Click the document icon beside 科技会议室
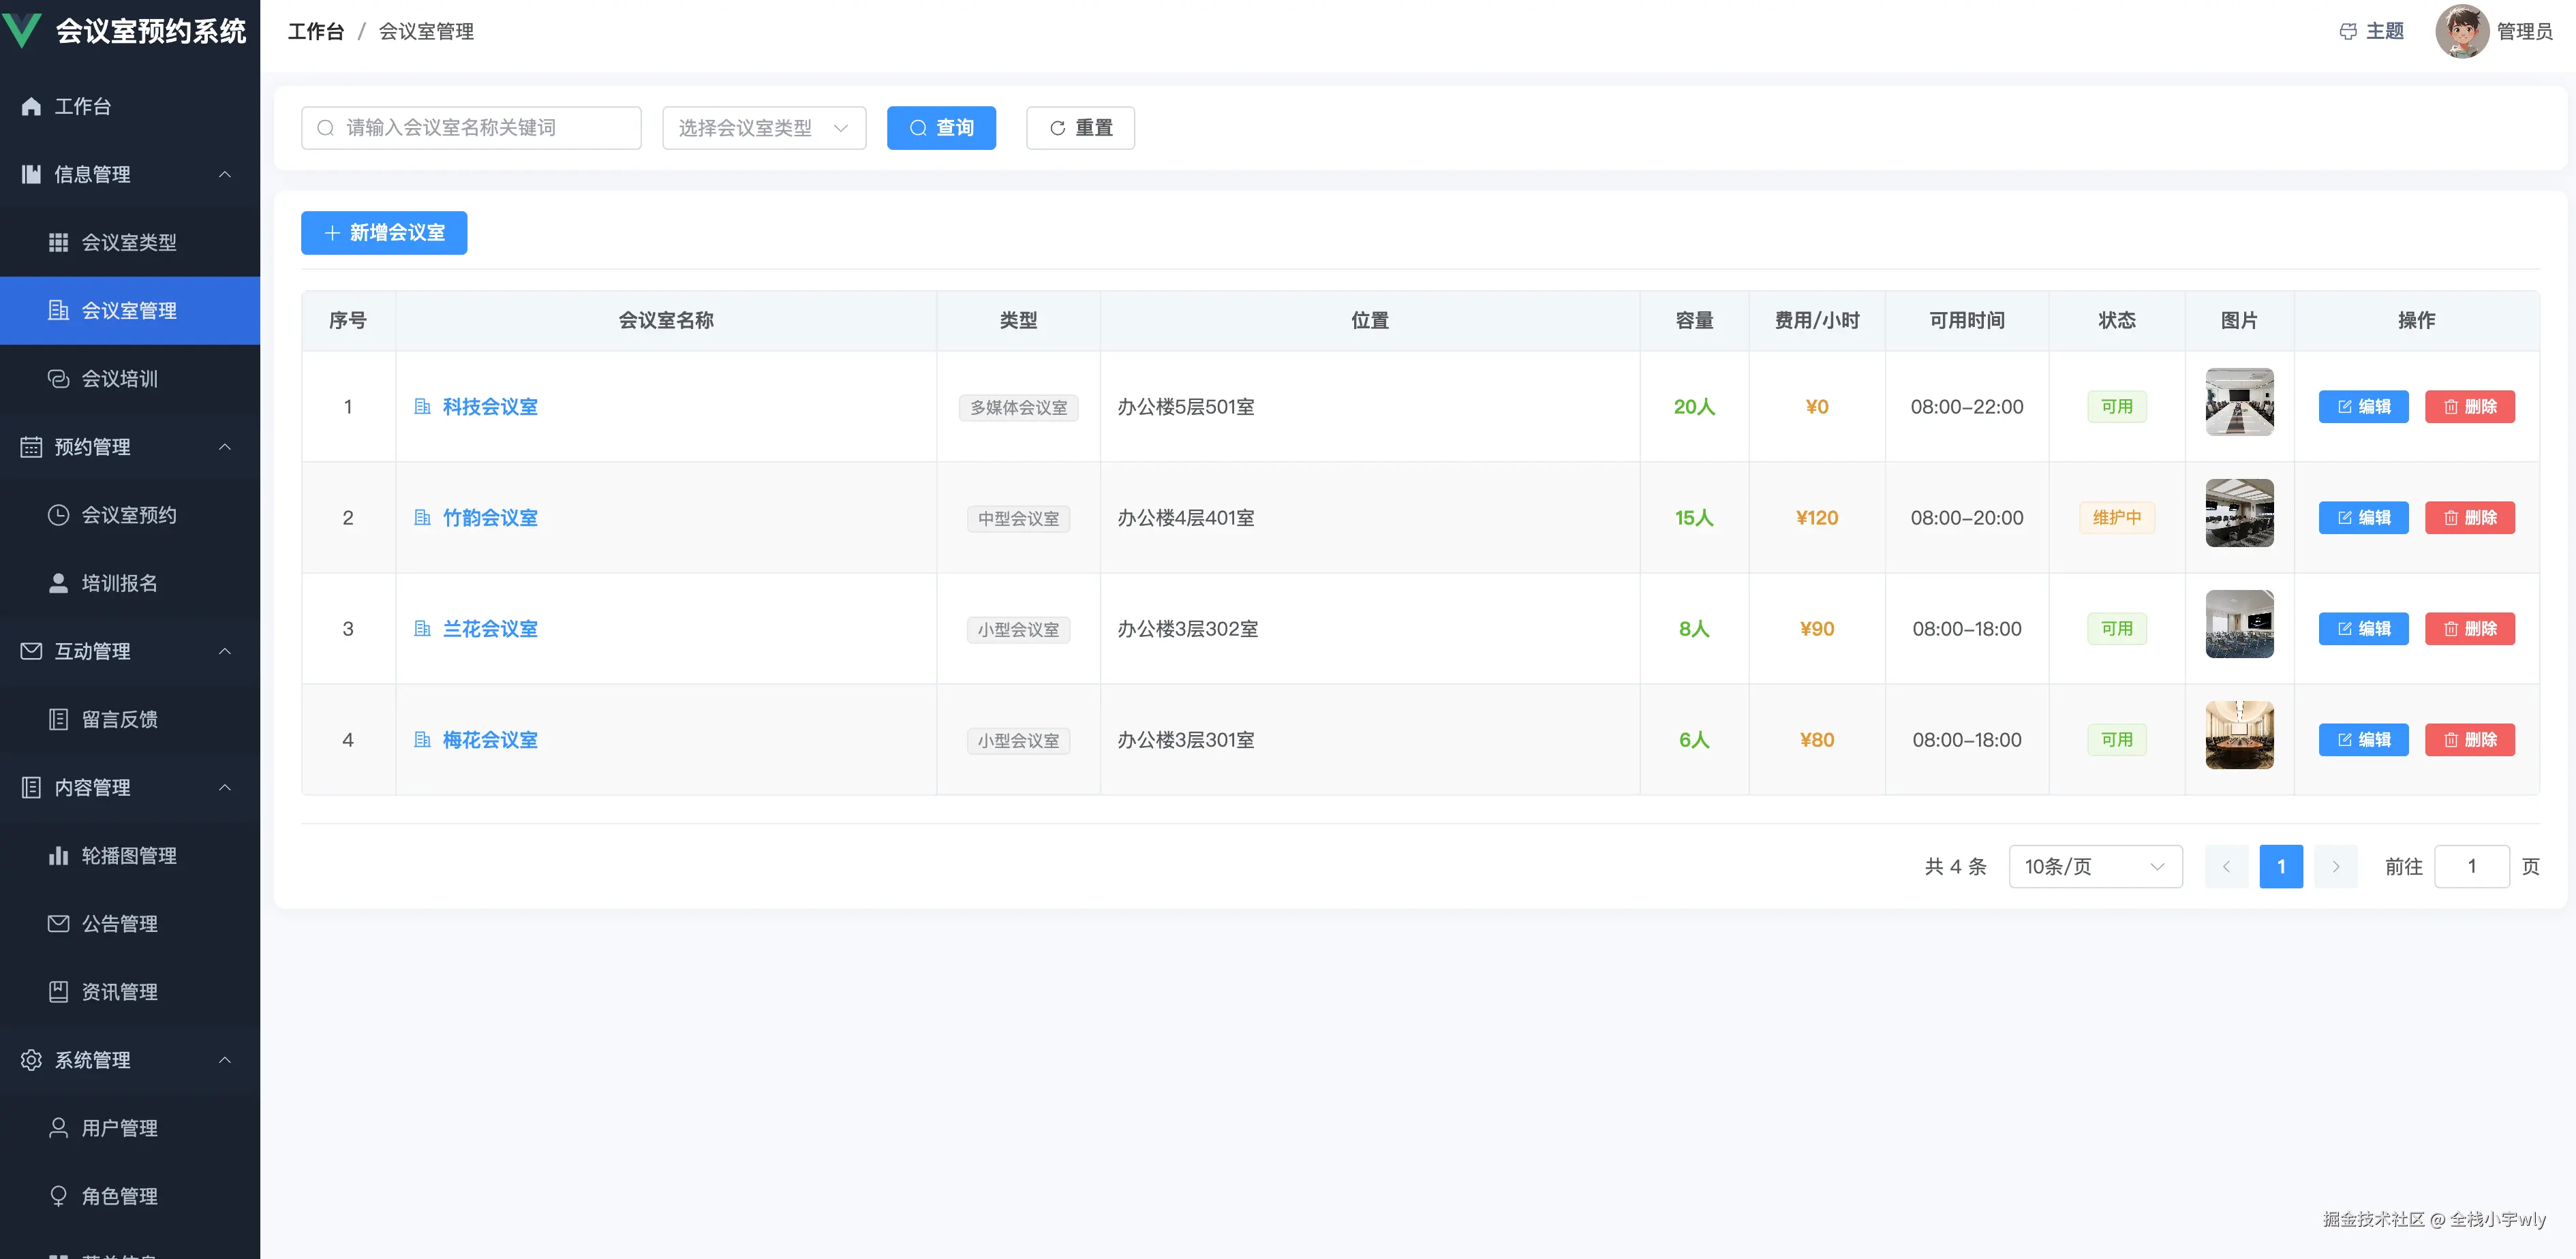 (422, 407)
